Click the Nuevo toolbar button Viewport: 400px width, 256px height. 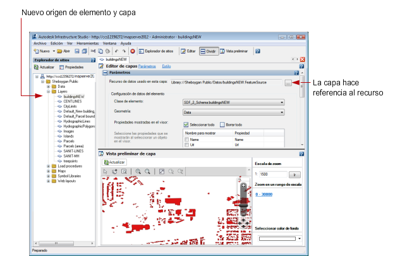coord(42,51)
